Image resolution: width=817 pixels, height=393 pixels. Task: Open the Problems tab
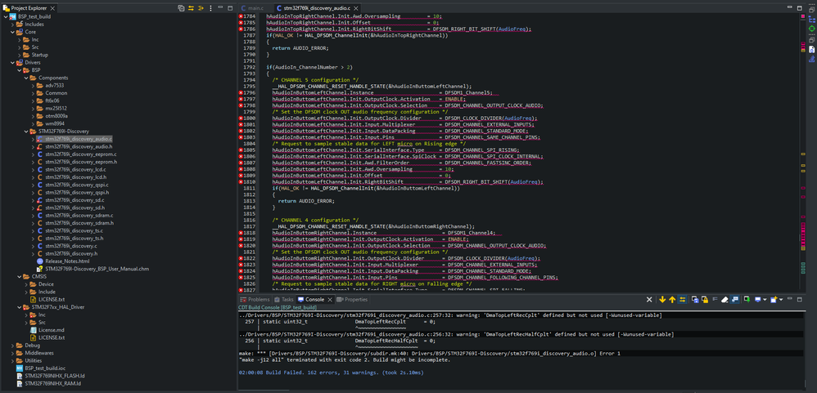coord(255,299)
